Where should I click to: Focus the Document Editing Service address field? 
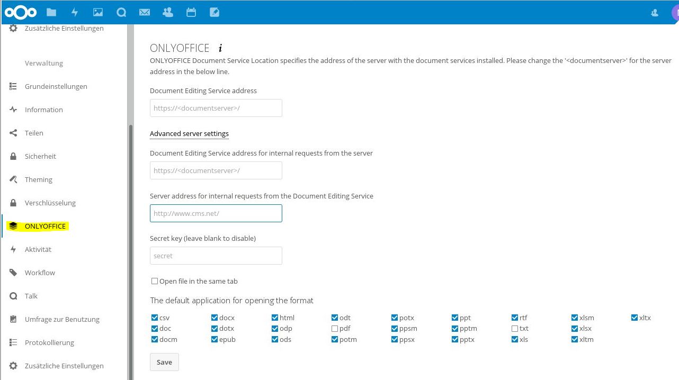click(x=216, y=108)
